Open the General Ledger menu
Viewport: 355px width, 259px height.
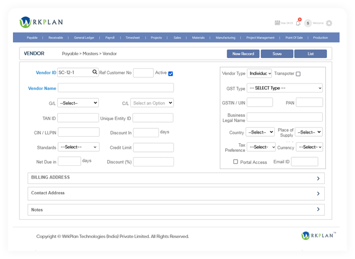click(x=84, y=38)
